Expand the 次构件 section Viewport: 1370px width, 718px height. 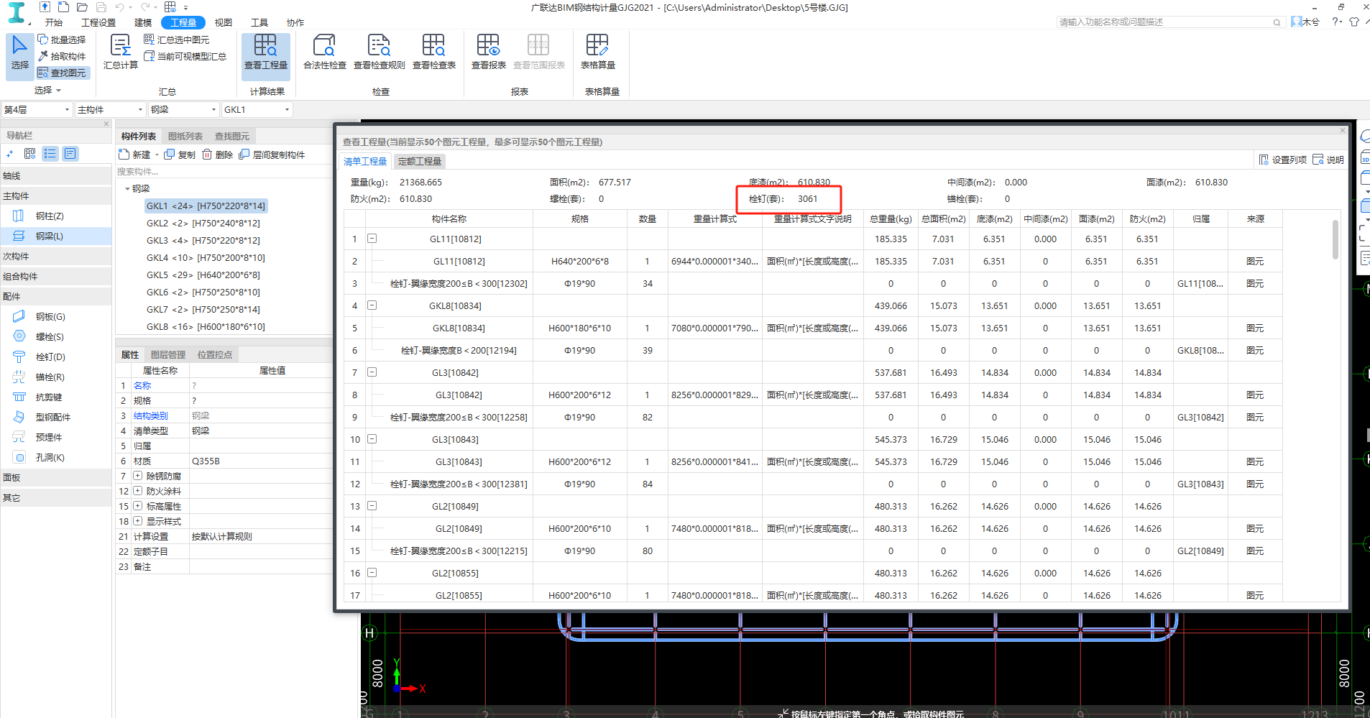[x=55, y=256]
